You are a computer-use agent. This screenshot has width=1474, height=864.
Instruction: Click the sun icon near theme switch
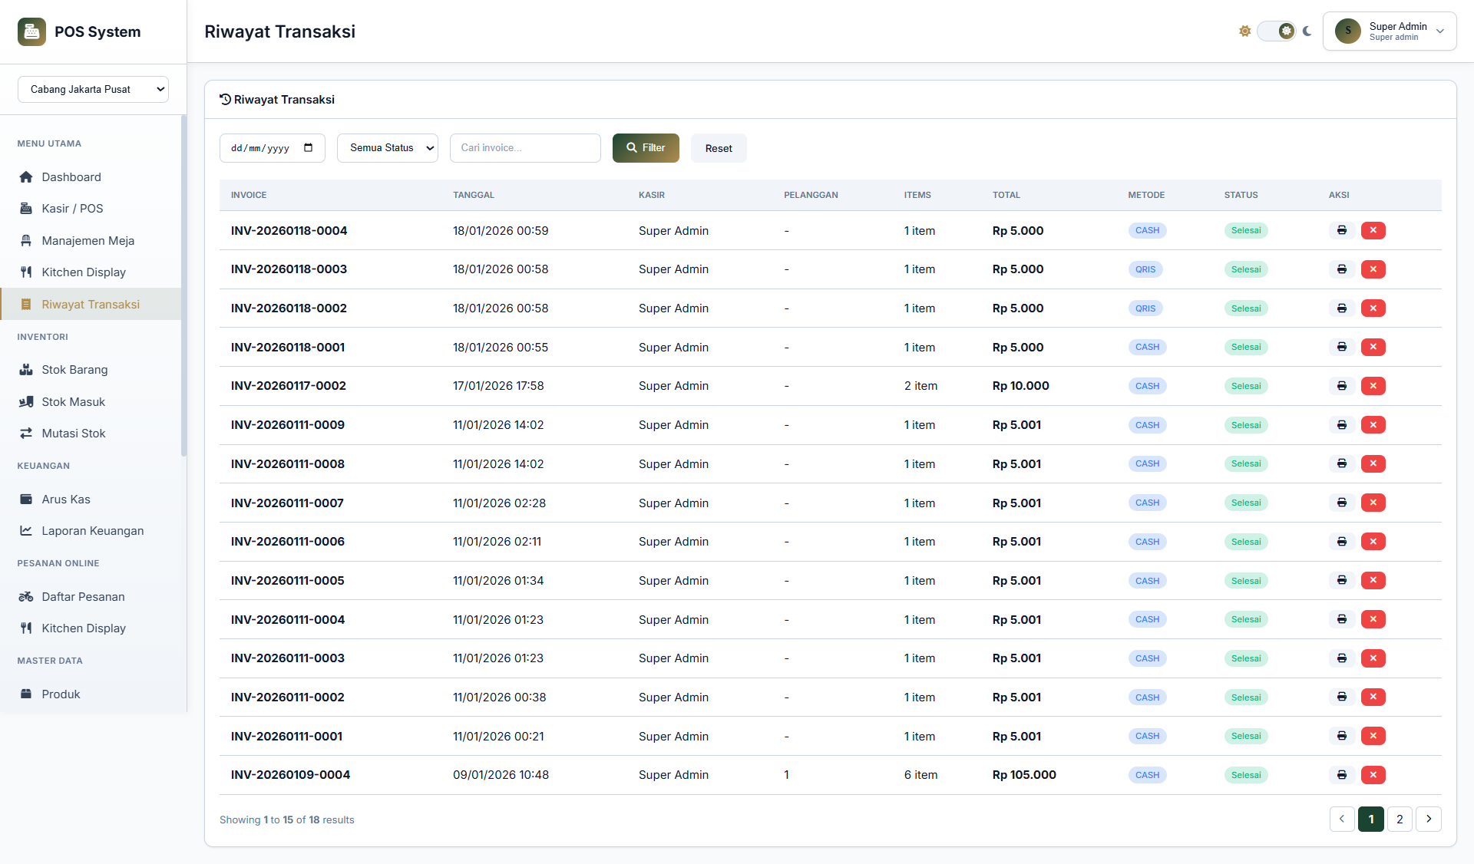(1245, 31)
